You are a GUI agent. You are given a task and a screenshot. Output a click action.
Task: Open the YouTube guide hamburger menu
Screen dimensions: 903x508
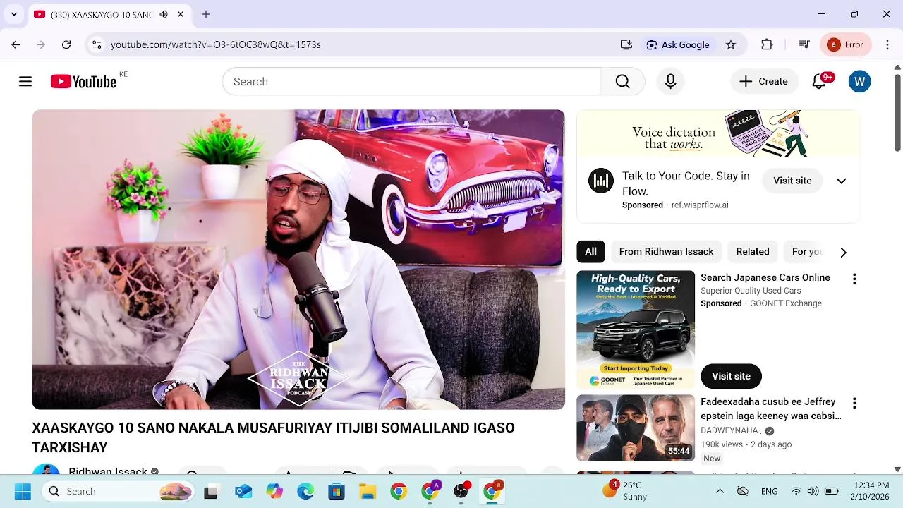click(25, 82)
